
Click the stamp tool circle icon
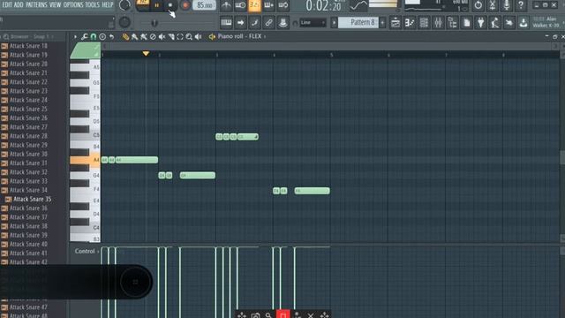(102, 36)
